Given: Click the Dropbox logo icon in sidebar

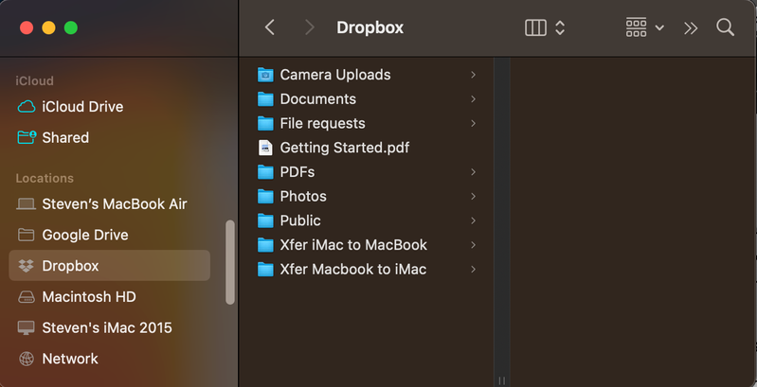Looking at the screenshot, I should pyautogui.click(x=27, y=266).
